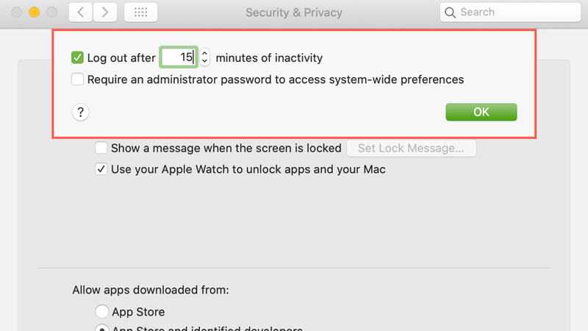Image resolution: width=588 pixels, height=331 pixels.
Task: Decrease inactivity minutes with stepper down arrow
Action: 205,61
